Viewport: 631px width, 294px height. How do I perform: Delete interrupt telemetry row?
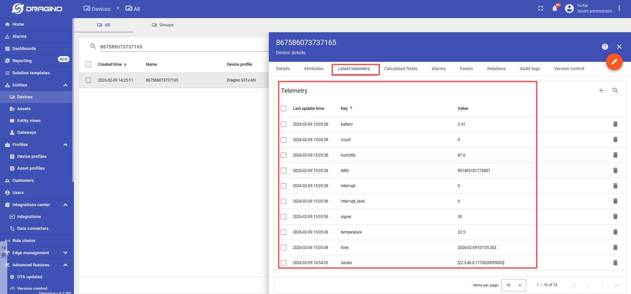click(615, 186)
